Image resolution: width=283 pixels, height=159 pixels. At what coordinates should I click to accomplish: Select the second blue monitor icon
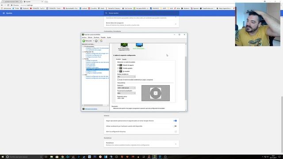tap(139, 45)
